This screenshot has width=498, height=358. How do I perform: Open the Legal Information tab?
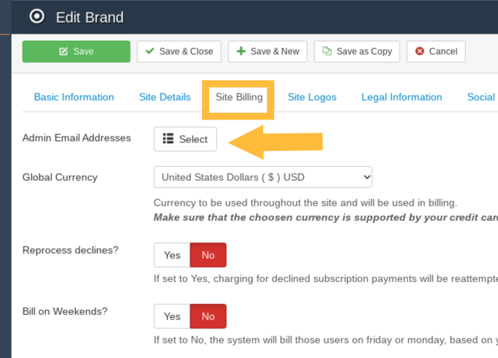tap(402, 97)
